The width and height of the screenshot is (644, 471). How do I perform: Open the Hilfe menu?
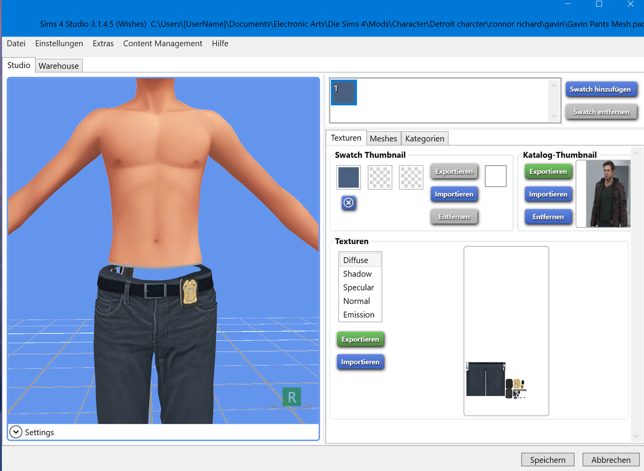coord(220,43)
